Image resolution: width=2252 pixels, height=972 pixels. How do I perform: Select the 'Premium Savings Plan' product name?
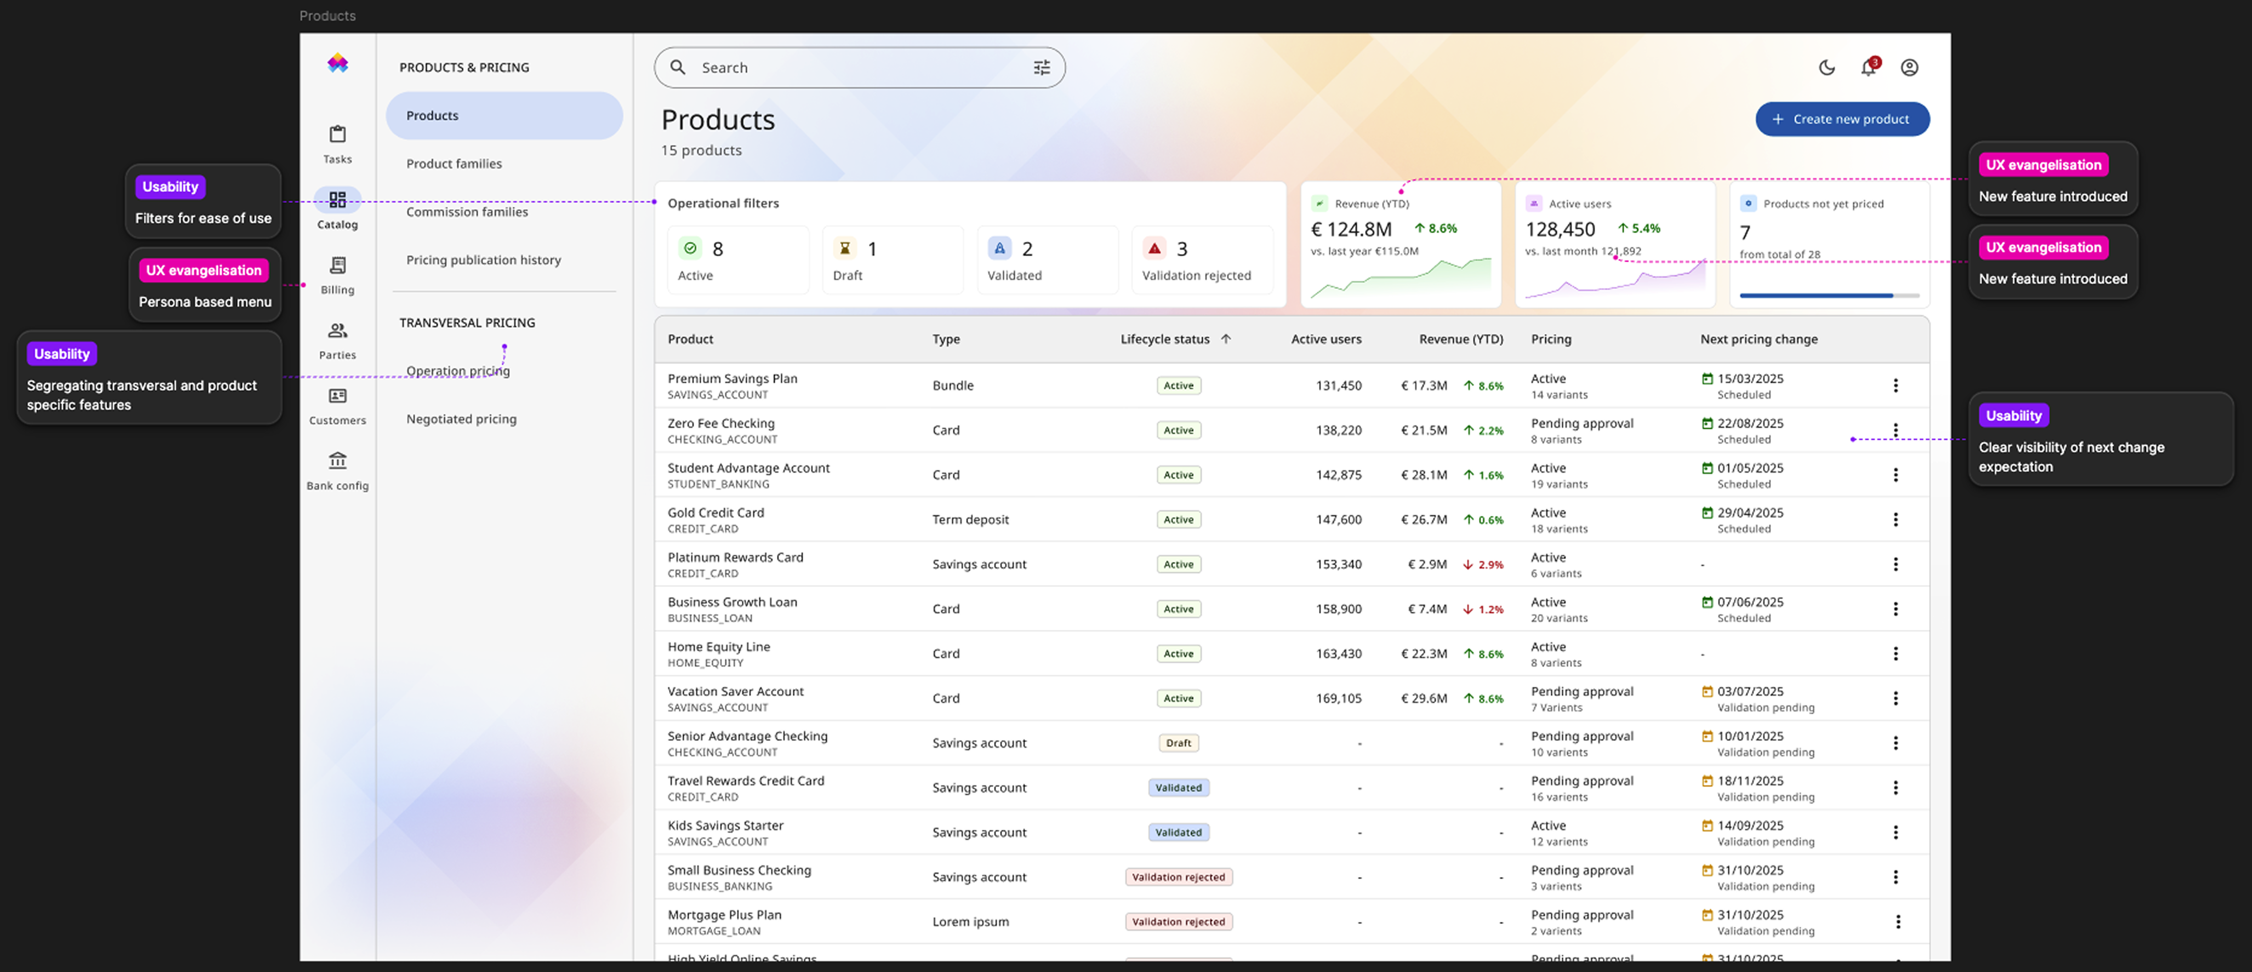(732, 378)
